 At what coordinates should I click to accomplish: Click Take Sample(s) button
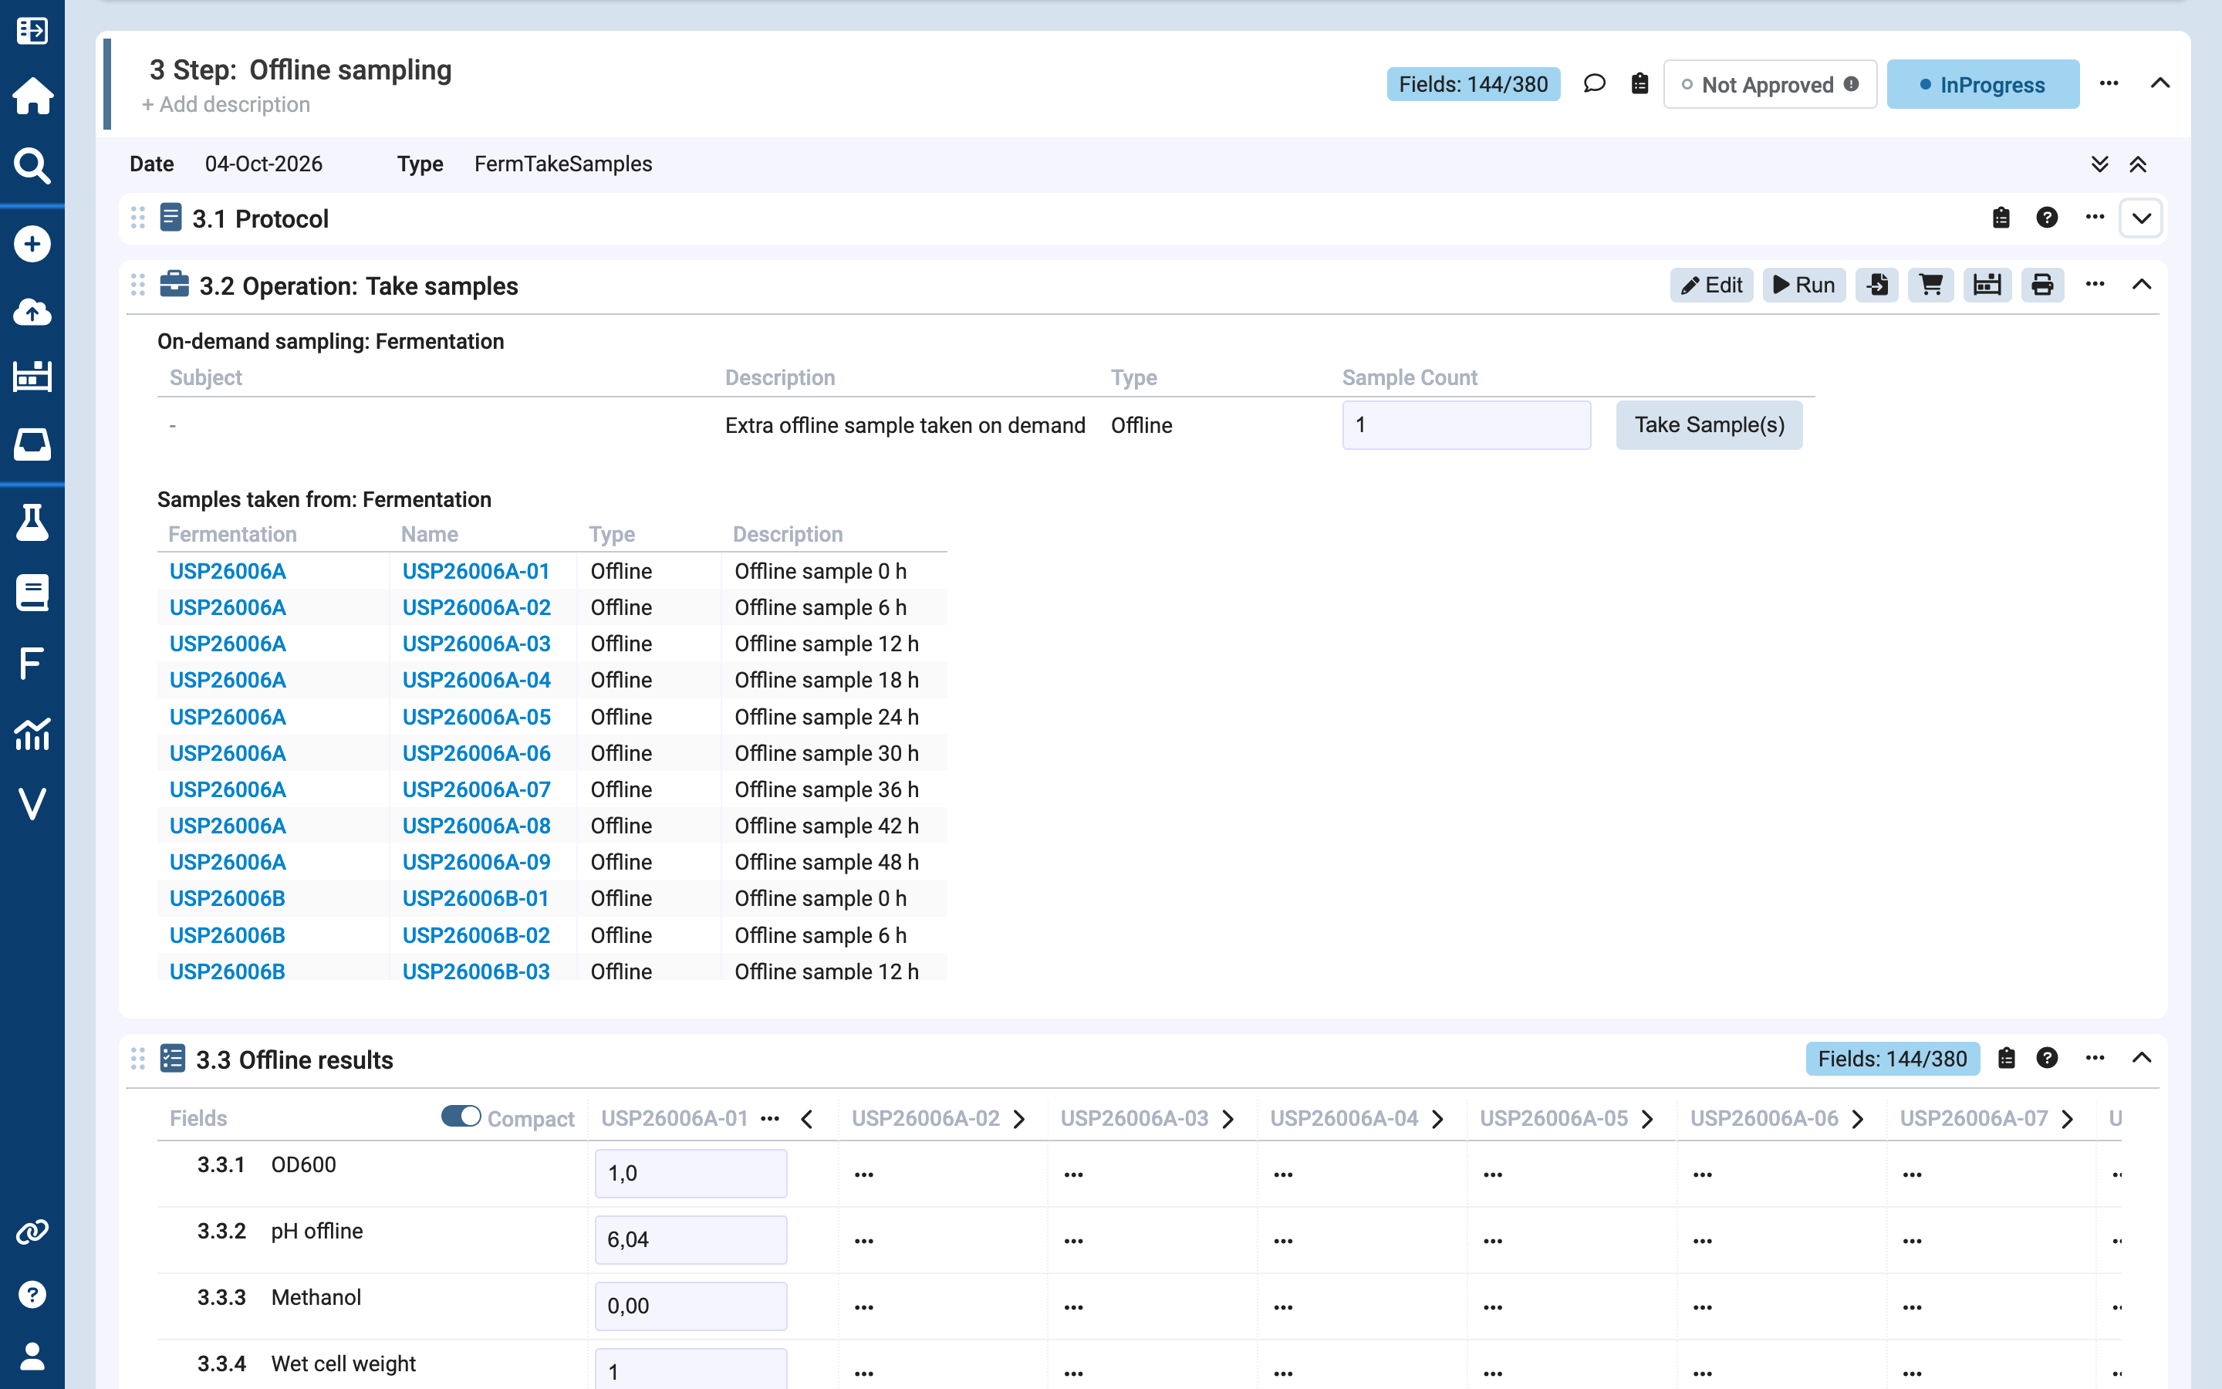(x=1709, y=424)
